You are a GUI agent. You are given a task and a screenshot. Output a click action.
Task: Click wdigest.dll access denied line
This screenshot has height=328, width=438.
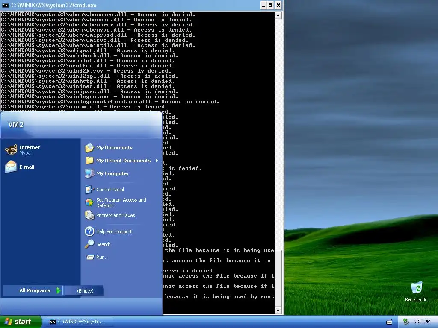click(88, 50)
